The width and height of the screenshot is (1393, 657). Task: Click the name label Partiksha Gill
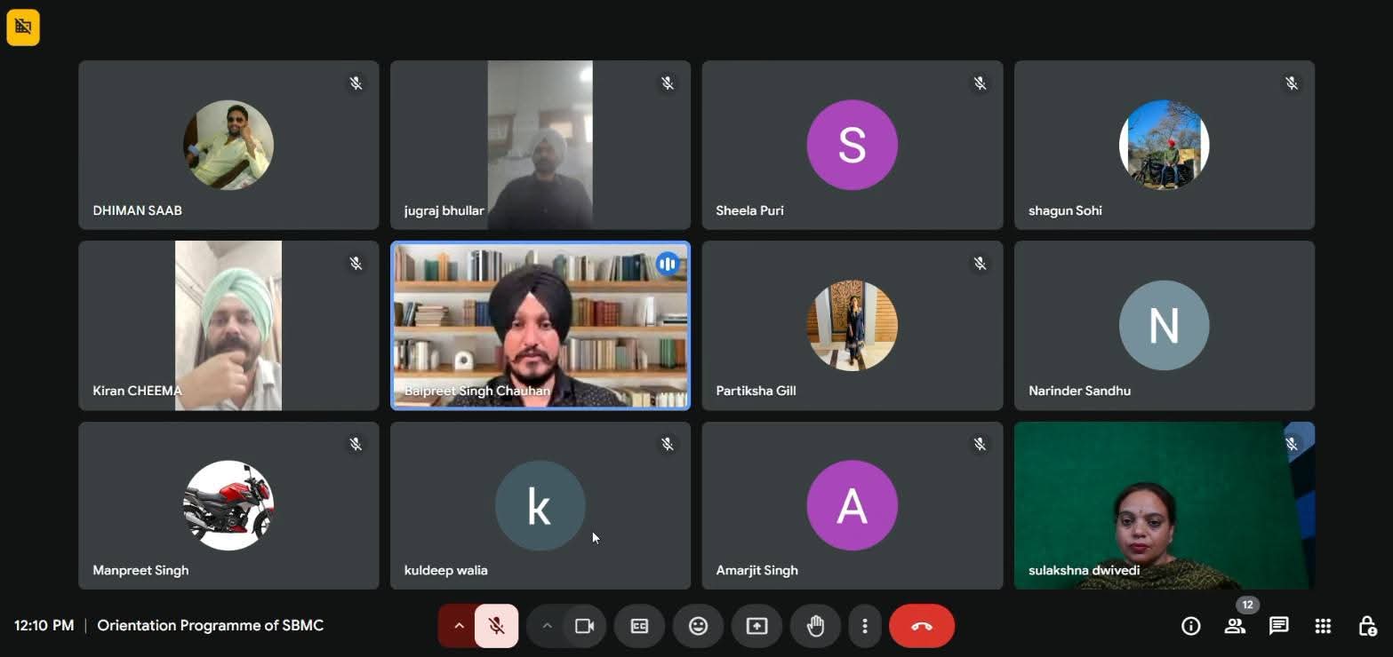[756, 391]
